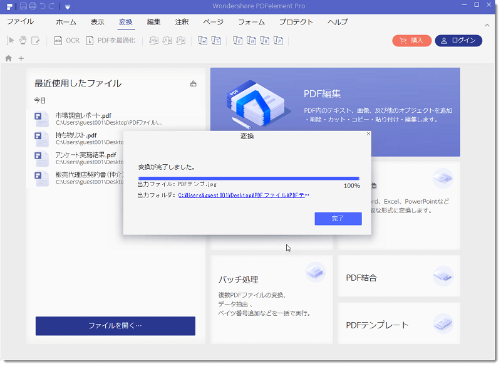Click the アンケート実施結果.pdf file icon
The height and width of the screenshot is (366, 501).
(41, 159)
